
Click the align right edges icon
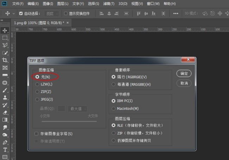click(x=116, y=14)
